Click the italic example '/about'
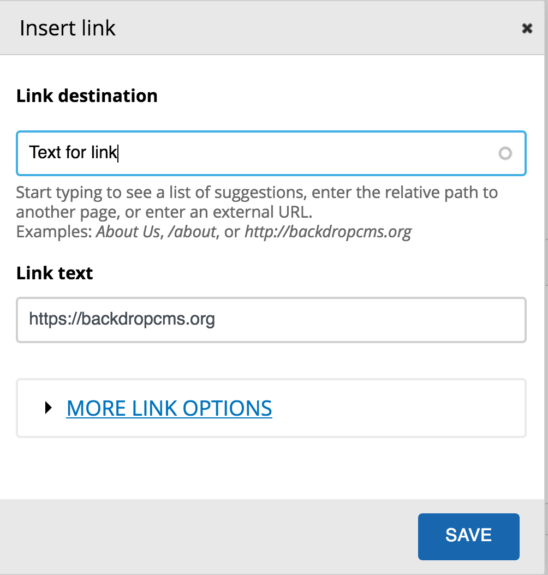Image resolution: width=548 pixels, height=575 pixels. tap(194, 231)
